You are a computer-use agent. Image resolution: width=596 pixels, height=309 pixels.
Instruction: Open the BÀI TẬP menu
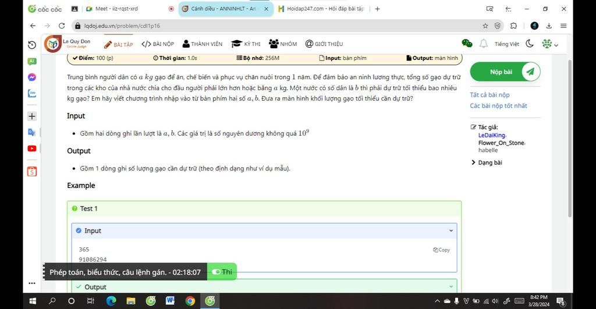[x=118, y=44]
